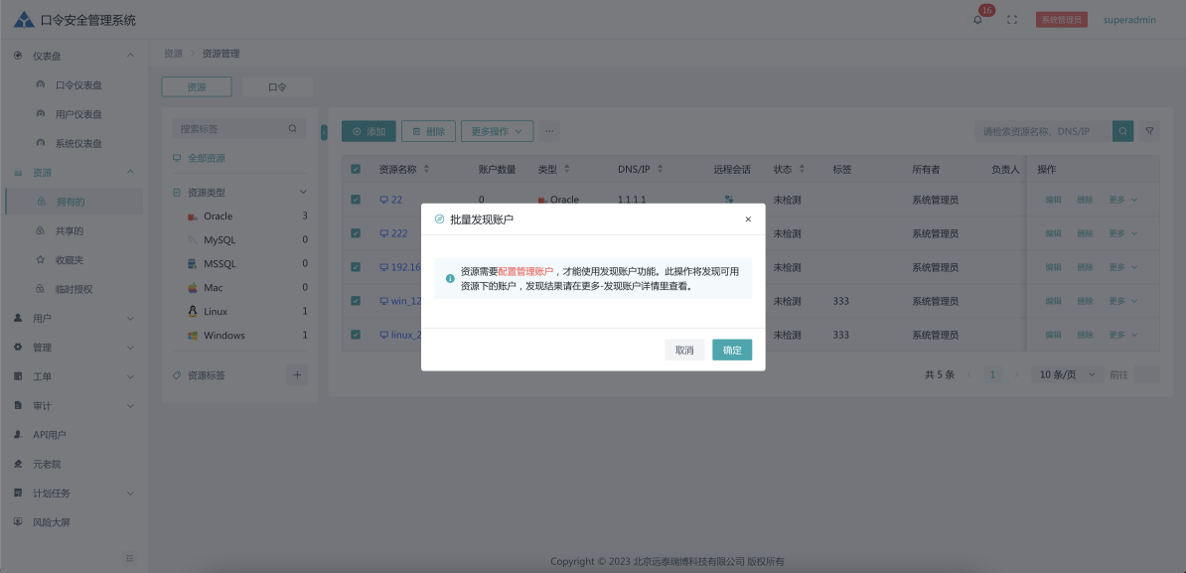Click the 确定 button in dialog

coord(732,350)
